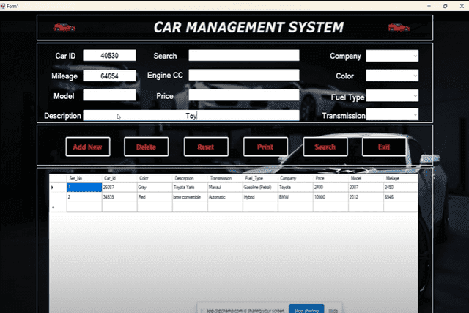Viewport: 469px width, 313px height.
Task: Open the Transmission dropdown
Action: [392, 114]
